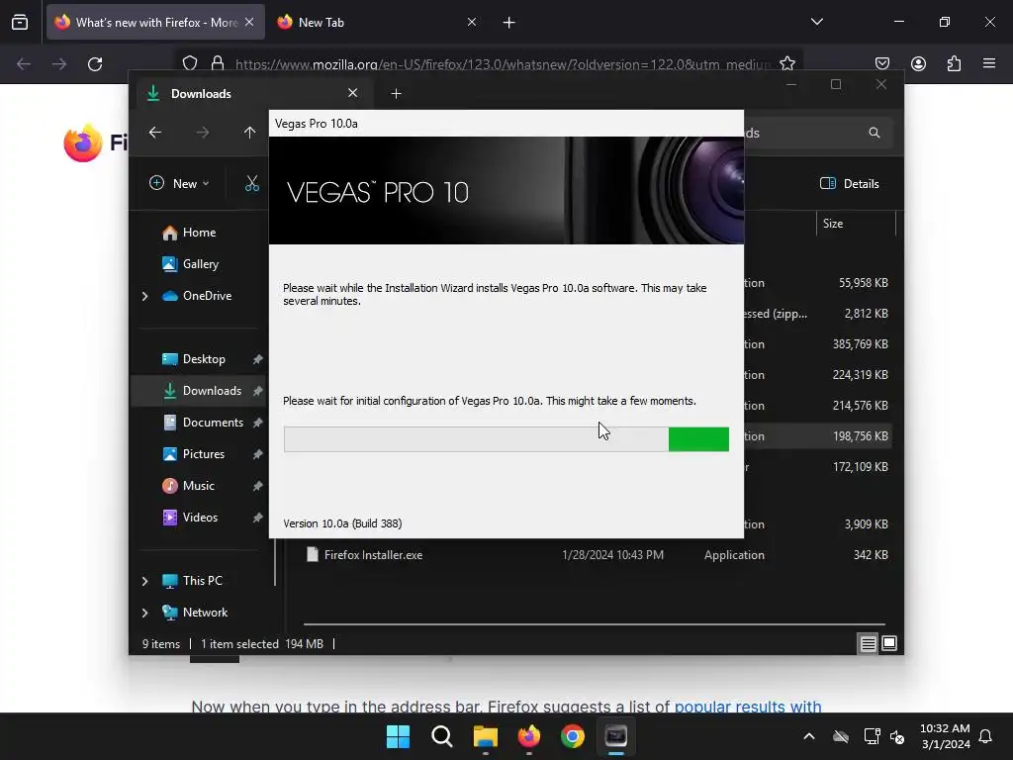Open the Vegas installer taskbar icon
This screenshot has width=1013, height=760.
(x=616, y=736)
